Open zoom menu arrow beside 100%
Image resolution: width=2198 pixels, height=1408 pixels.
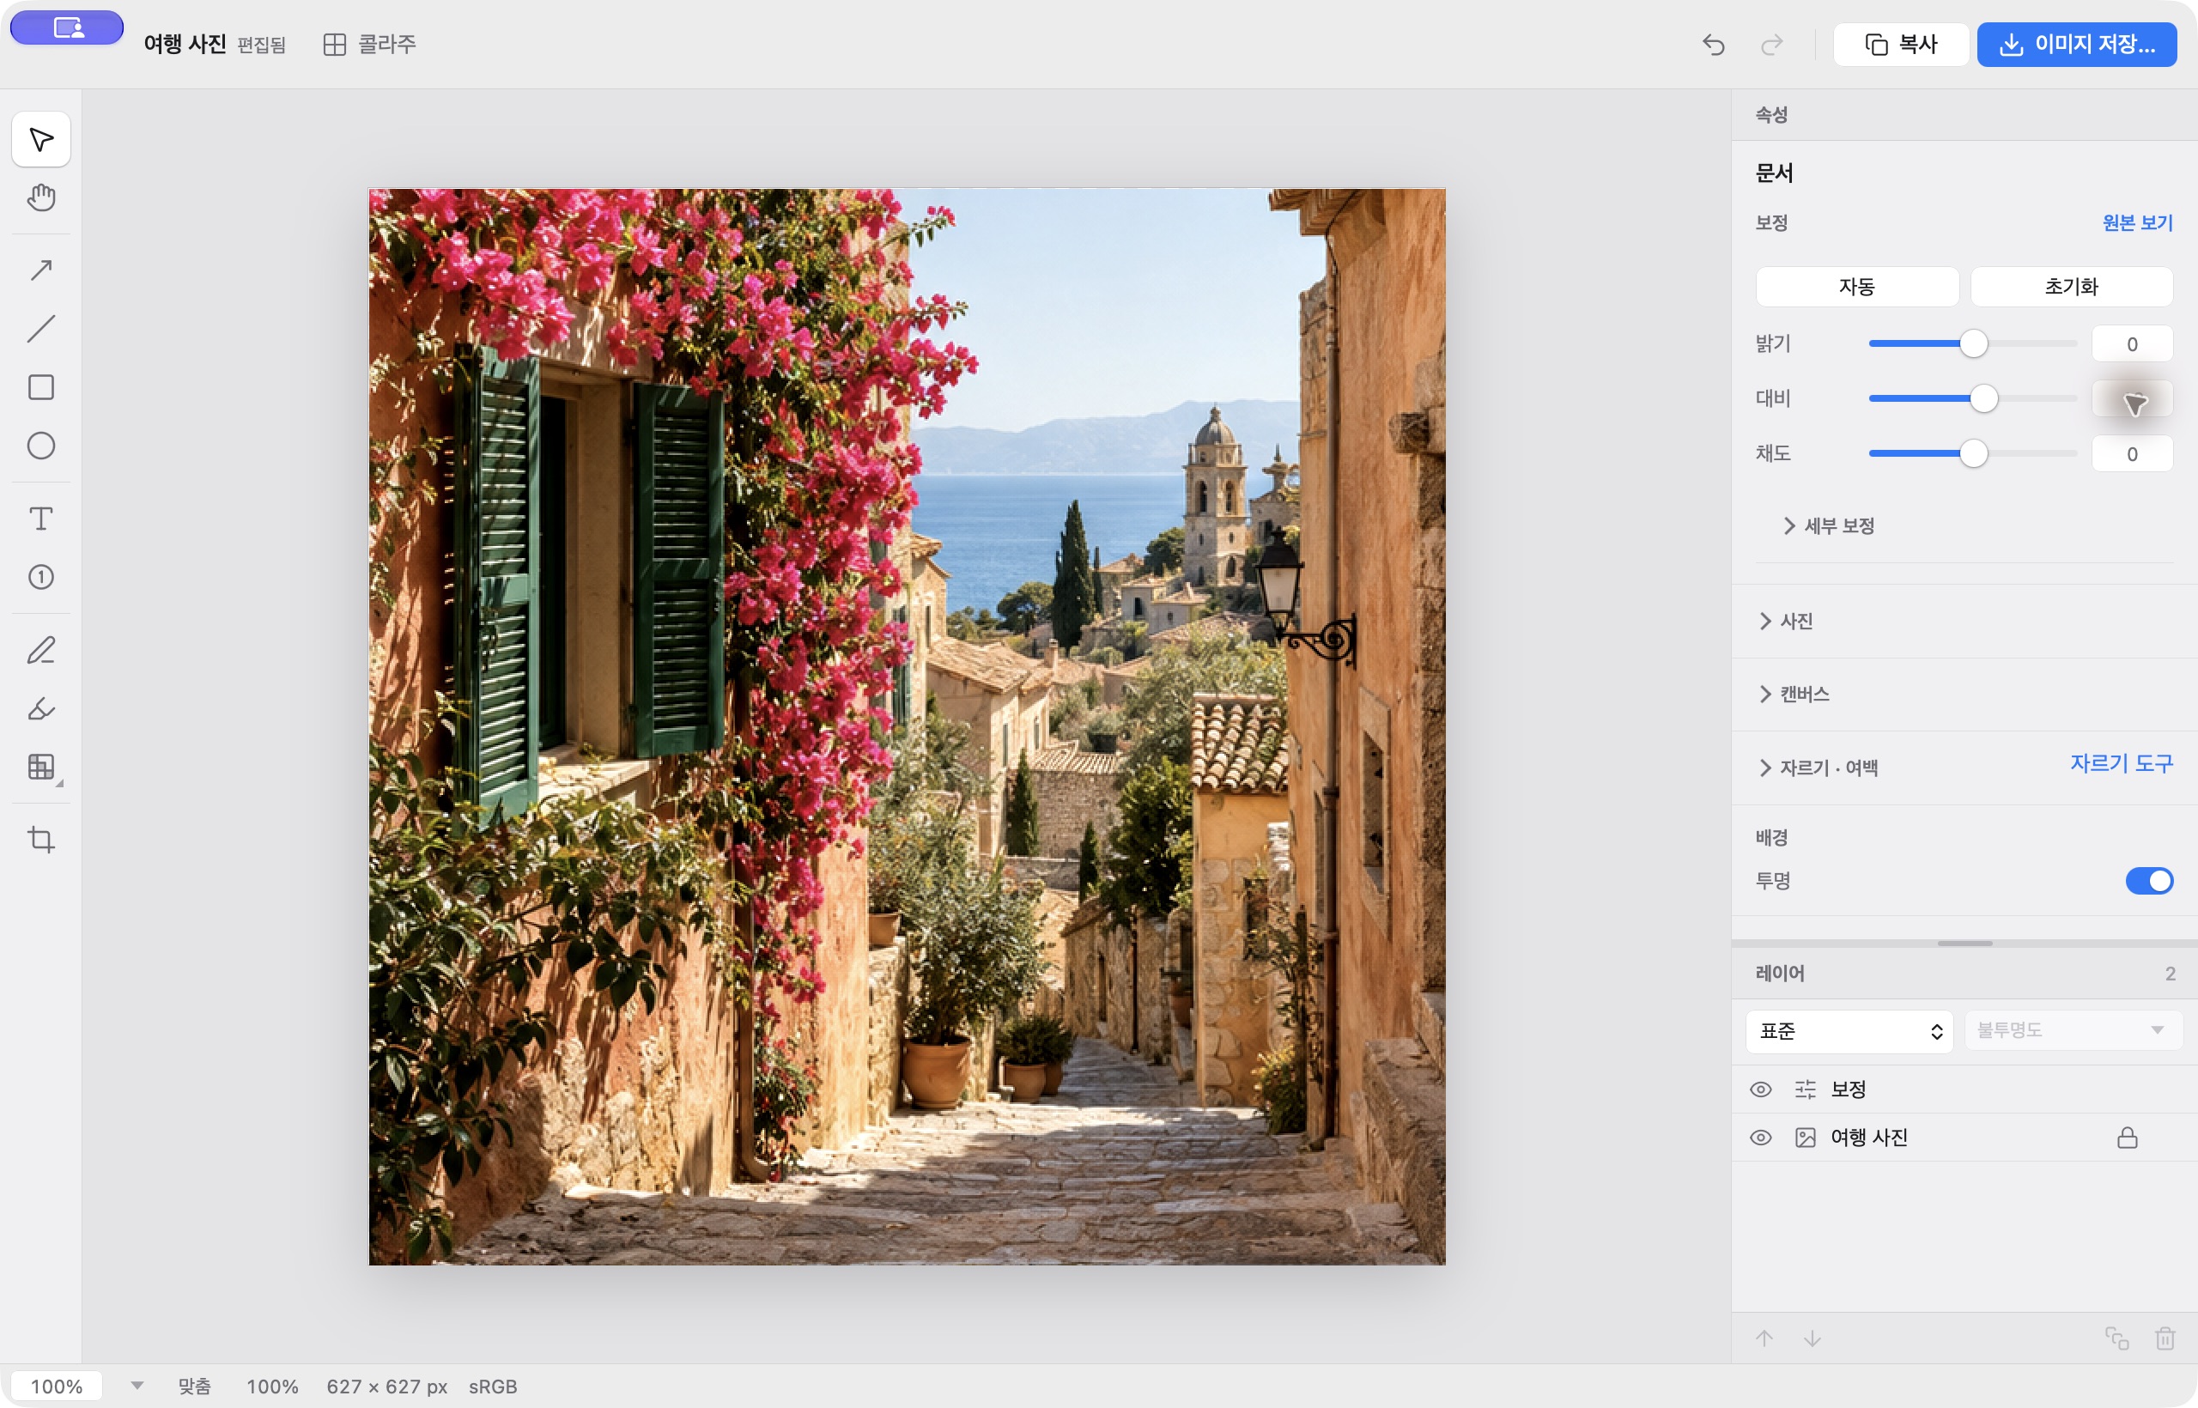[x=137, y=1386]
